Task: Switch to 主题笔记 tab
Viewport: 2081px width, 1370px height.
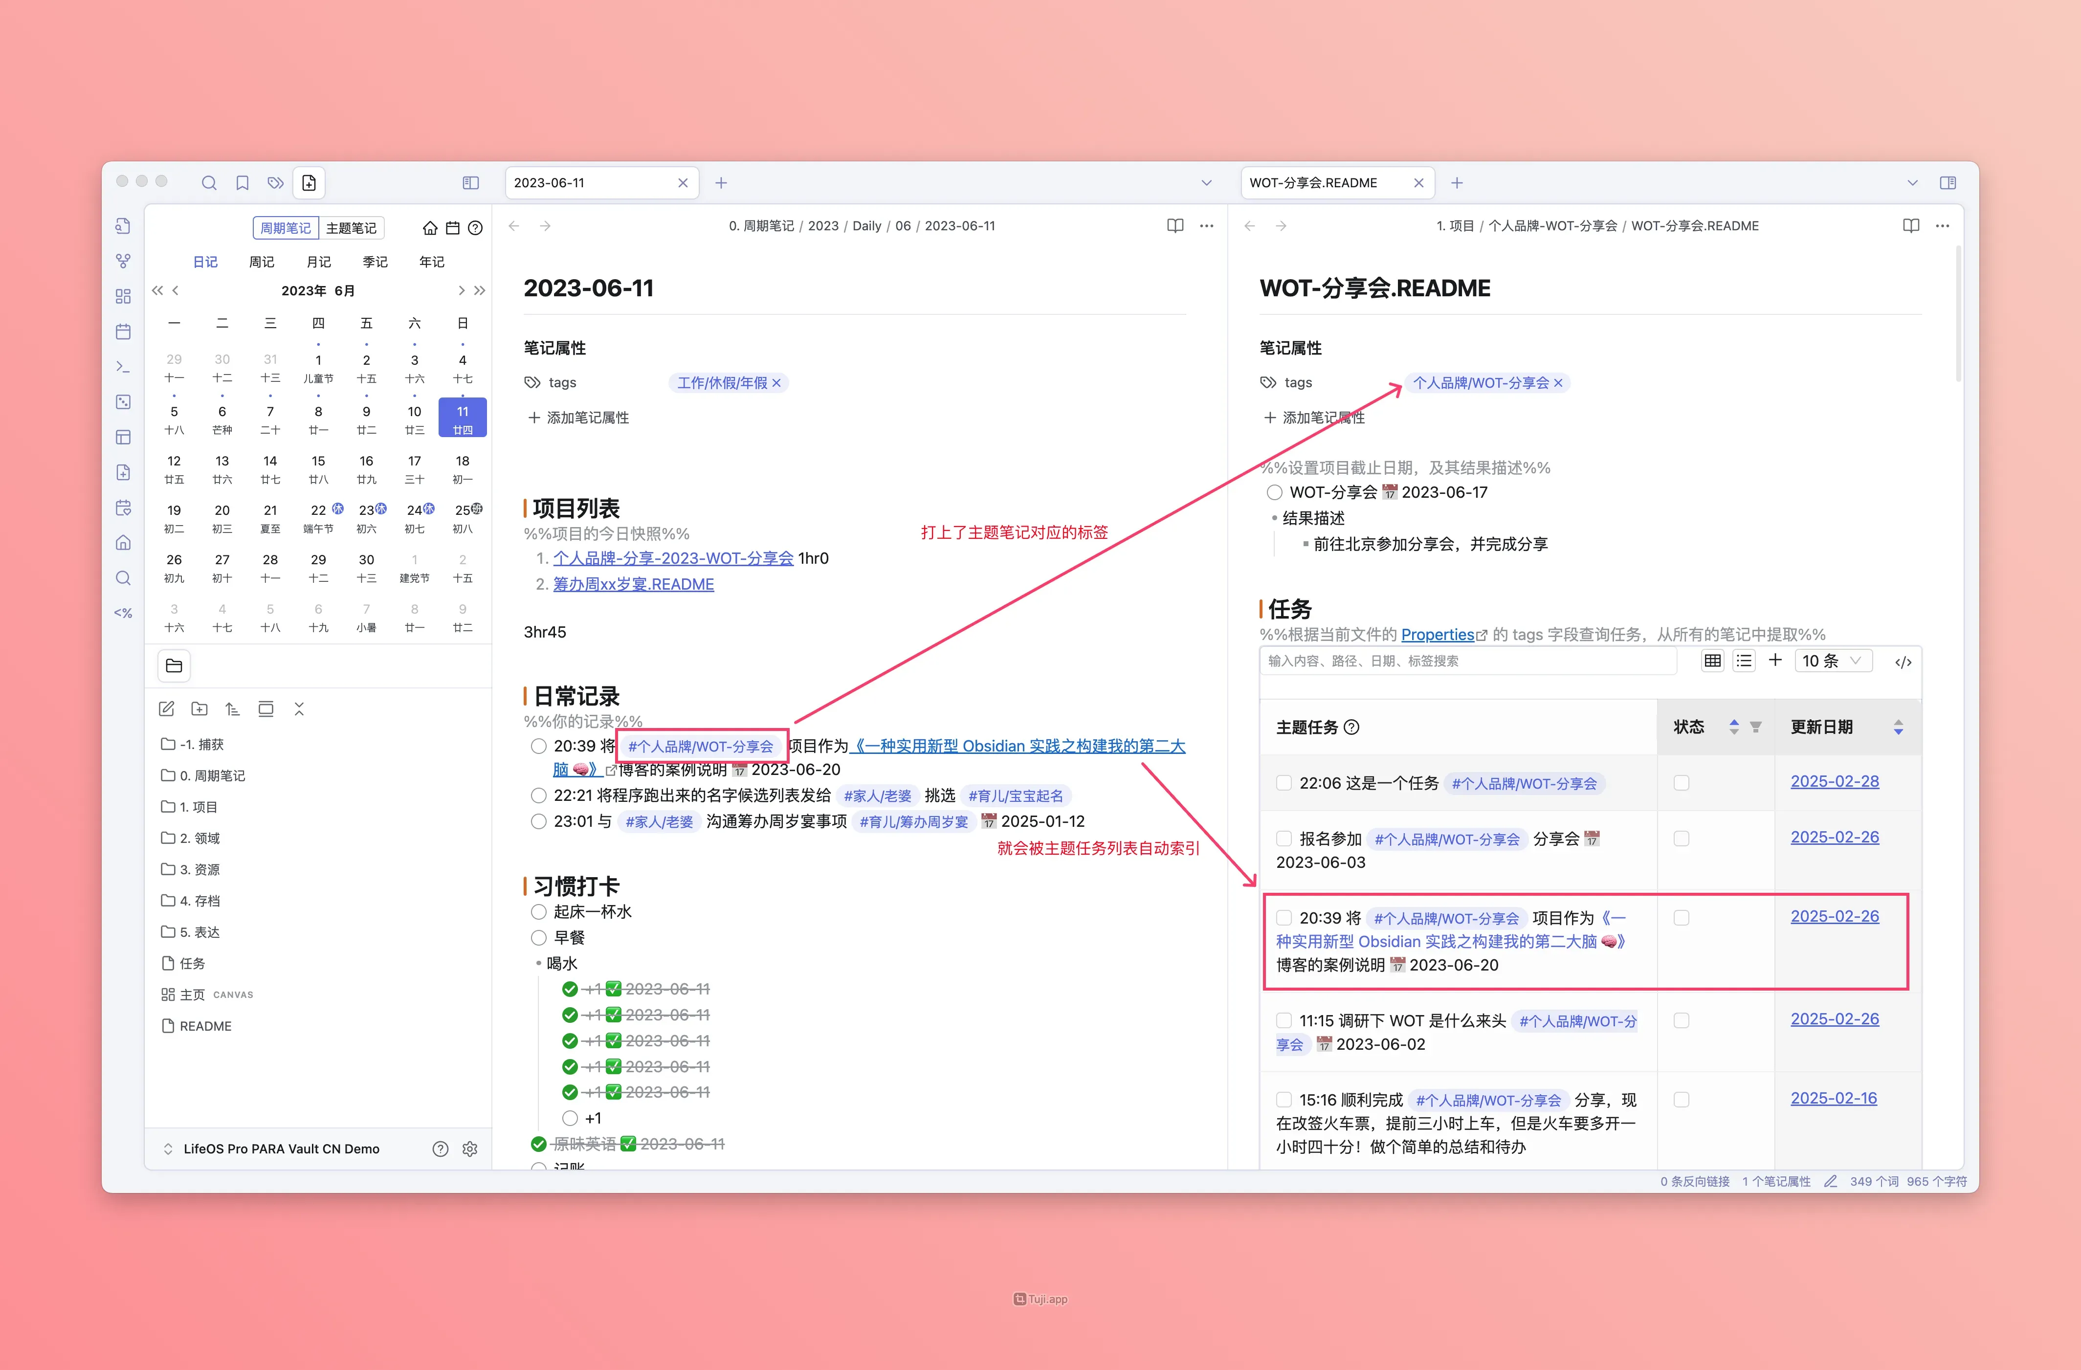Action: coord(352,228)
